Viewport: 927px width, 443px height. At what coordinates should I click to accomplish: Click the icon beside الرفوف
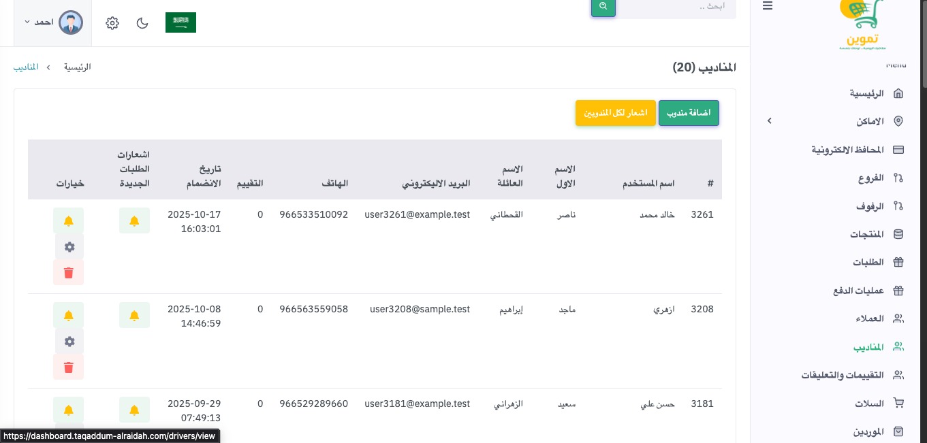pyautogui.click(x=898, y=206)
